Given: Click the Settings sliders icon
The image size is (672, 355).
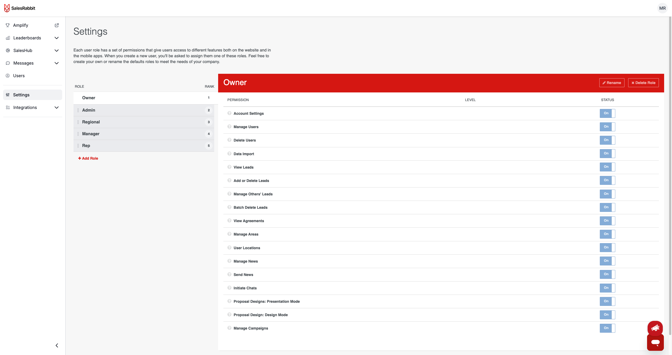Looking at the screenshot, I should 8,95.
